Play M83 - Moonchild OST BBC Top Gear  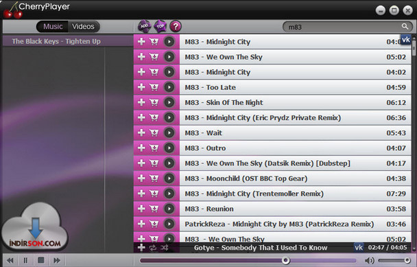169,178
